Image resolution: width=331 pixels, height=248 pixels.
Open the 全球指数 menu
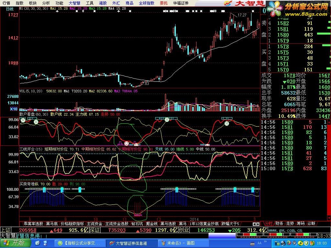(146, 3)
